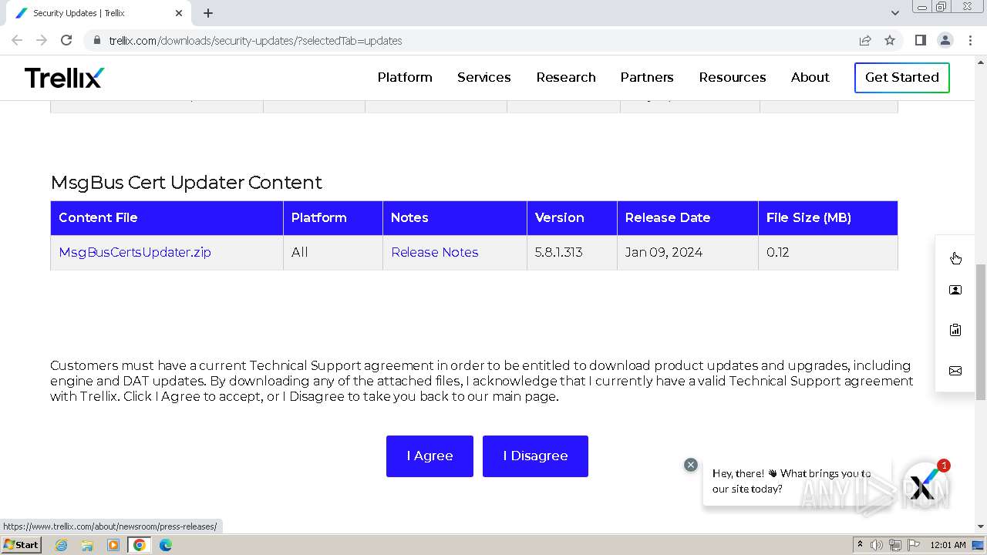Expand the tab search dropdown
The image size is (987, 555).
pos(894,13)
